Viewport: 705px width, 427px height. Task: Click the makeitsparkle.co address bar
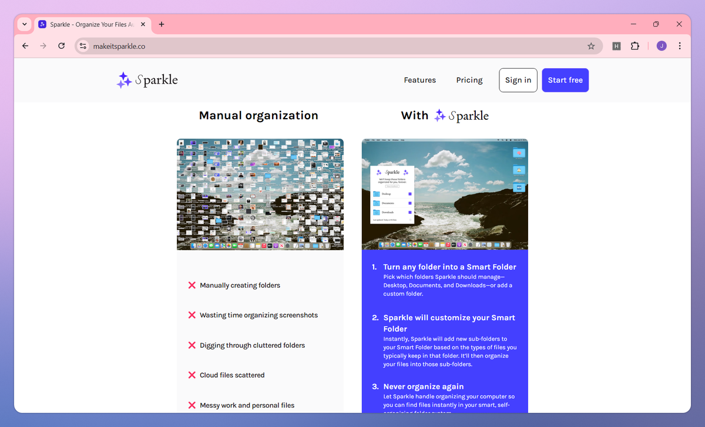tap(338, 46)
